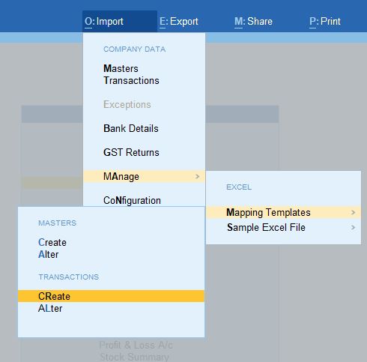The image size is (367, 362).
Task: Open the E: Export top menu
Action: tap(179, 22)
